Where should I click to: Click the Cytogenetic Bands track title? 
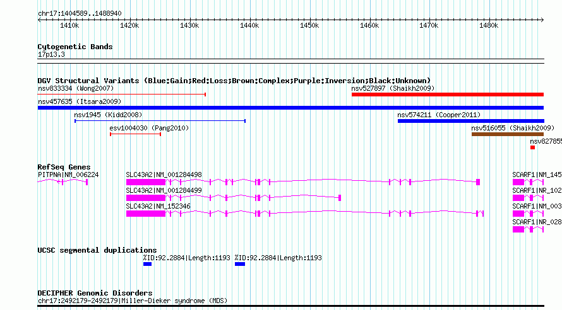(75, 47)
